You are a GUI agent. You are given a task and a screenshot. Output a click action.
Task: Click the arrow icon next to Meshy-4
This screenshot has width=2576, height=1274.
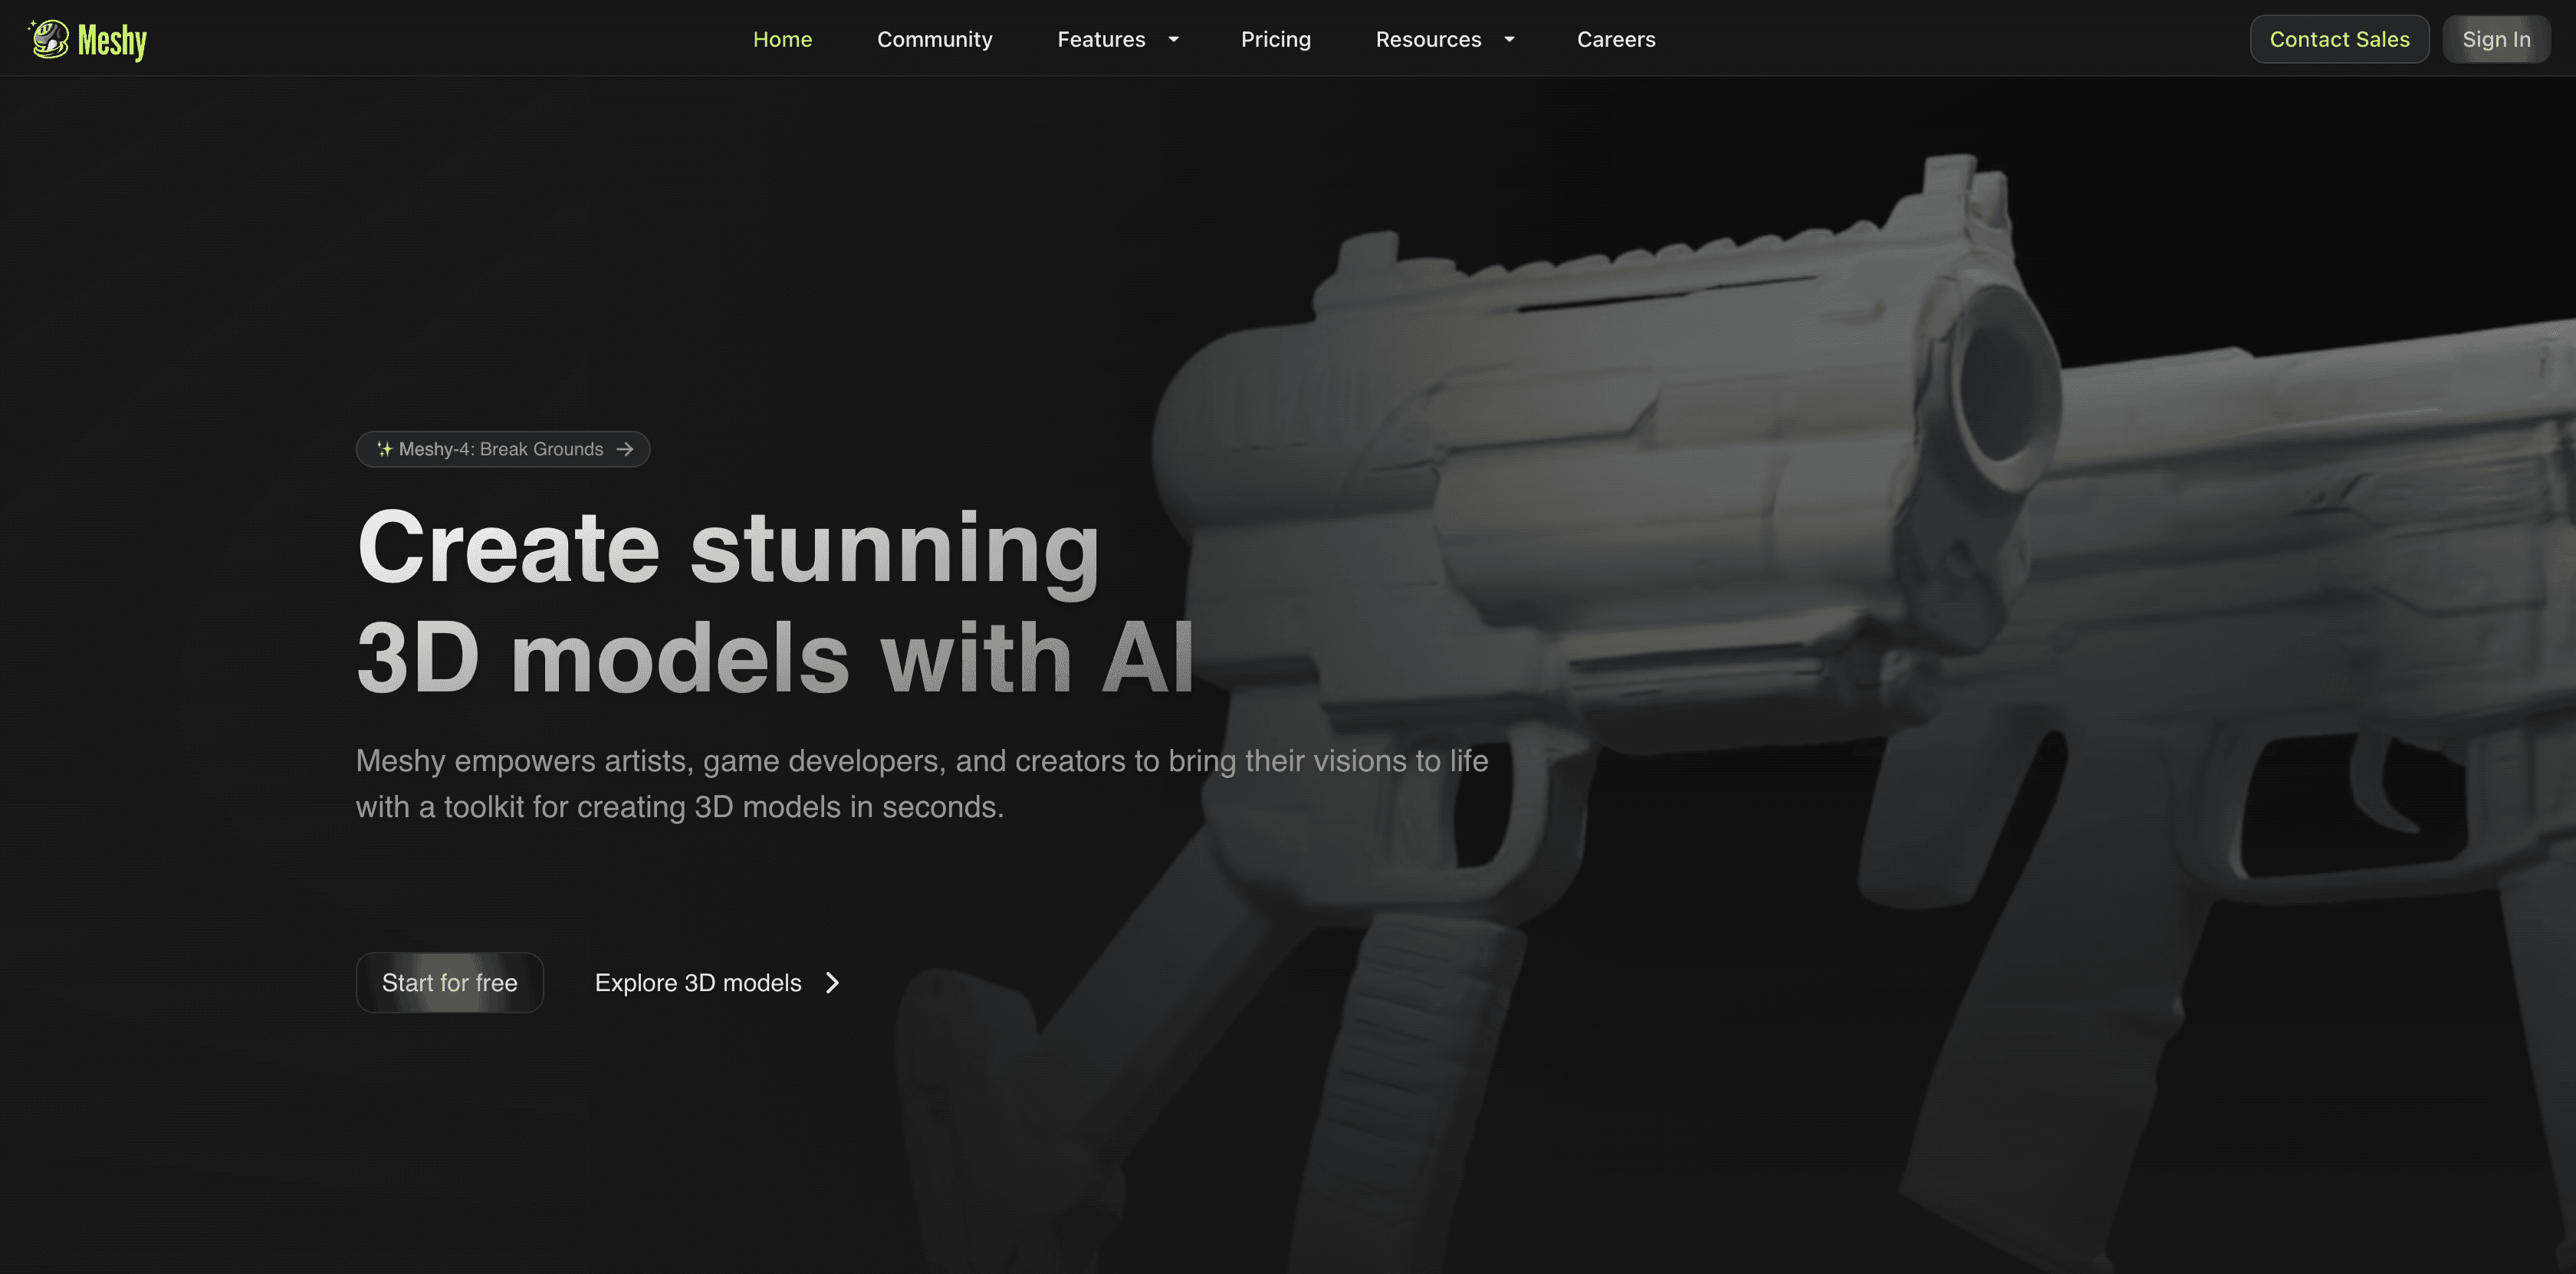[x=626, y=448]
